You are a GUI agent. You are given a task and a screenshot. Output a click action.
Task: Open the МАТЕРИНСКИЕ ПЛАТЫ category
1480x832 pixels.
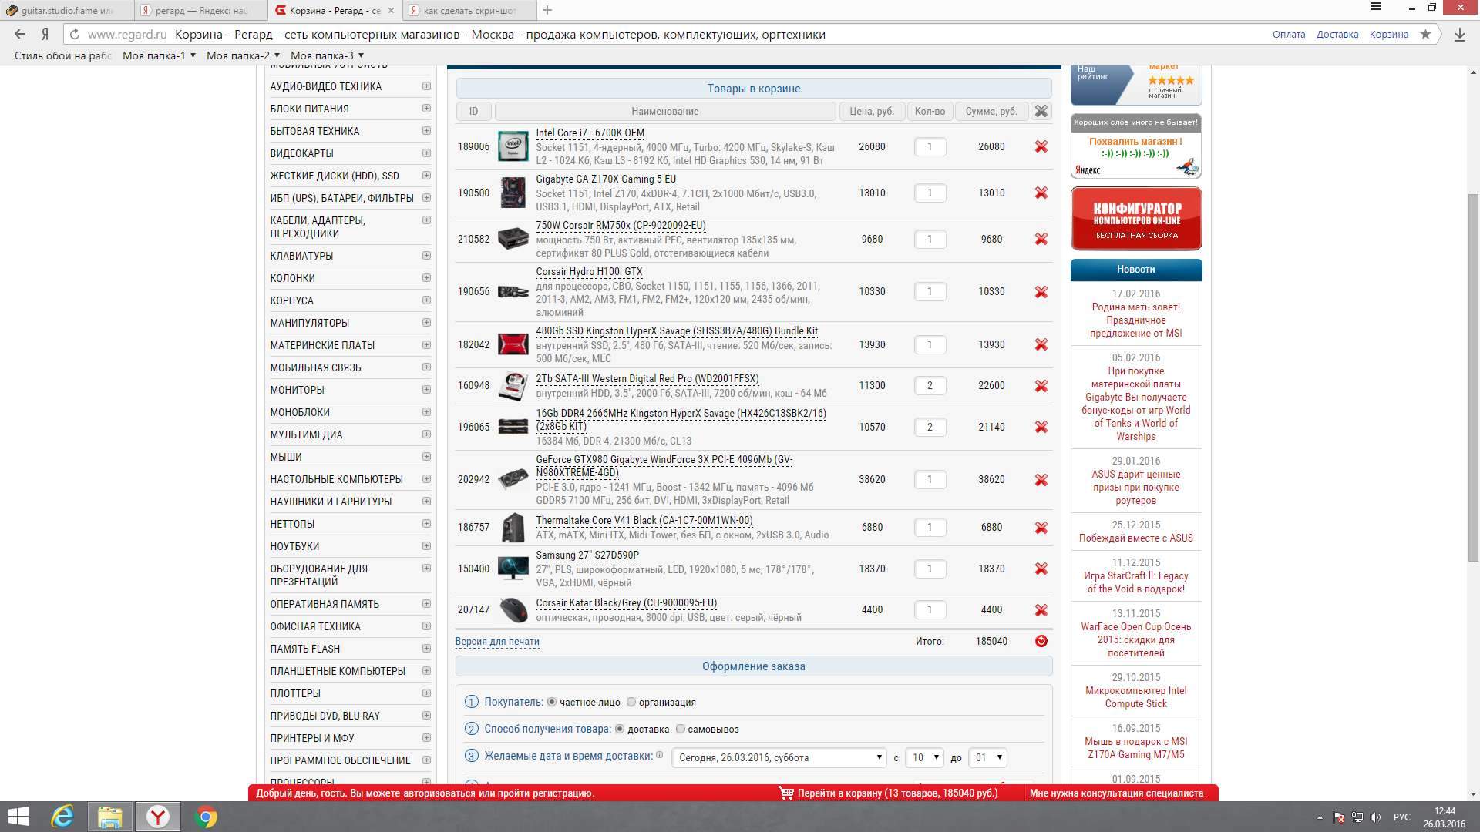pyautogui.click(x=322, y=345)
